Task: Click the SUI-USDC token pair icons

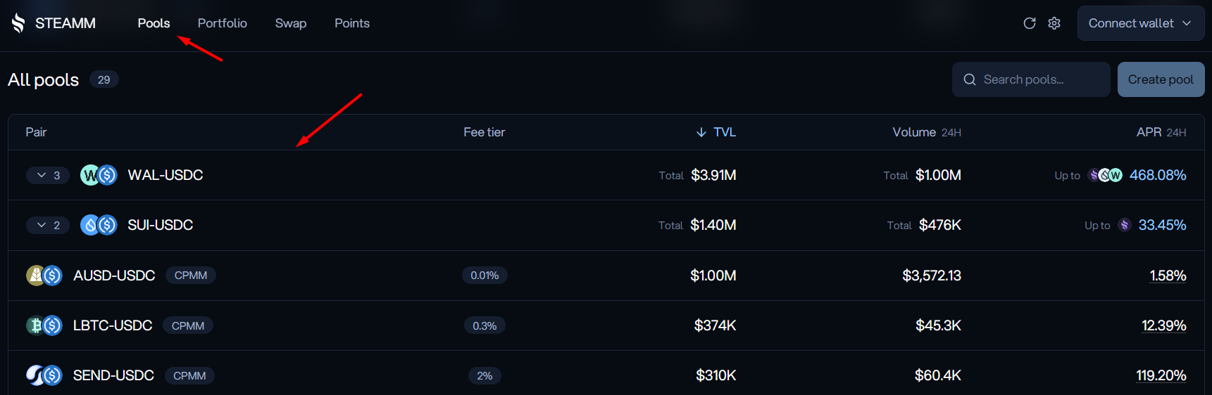Action: (99, 225)
